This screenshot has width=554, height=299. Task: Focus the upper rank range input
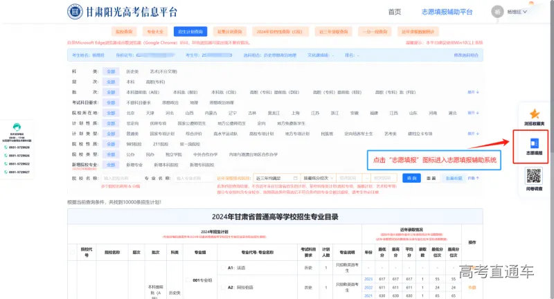coord(383,179)
